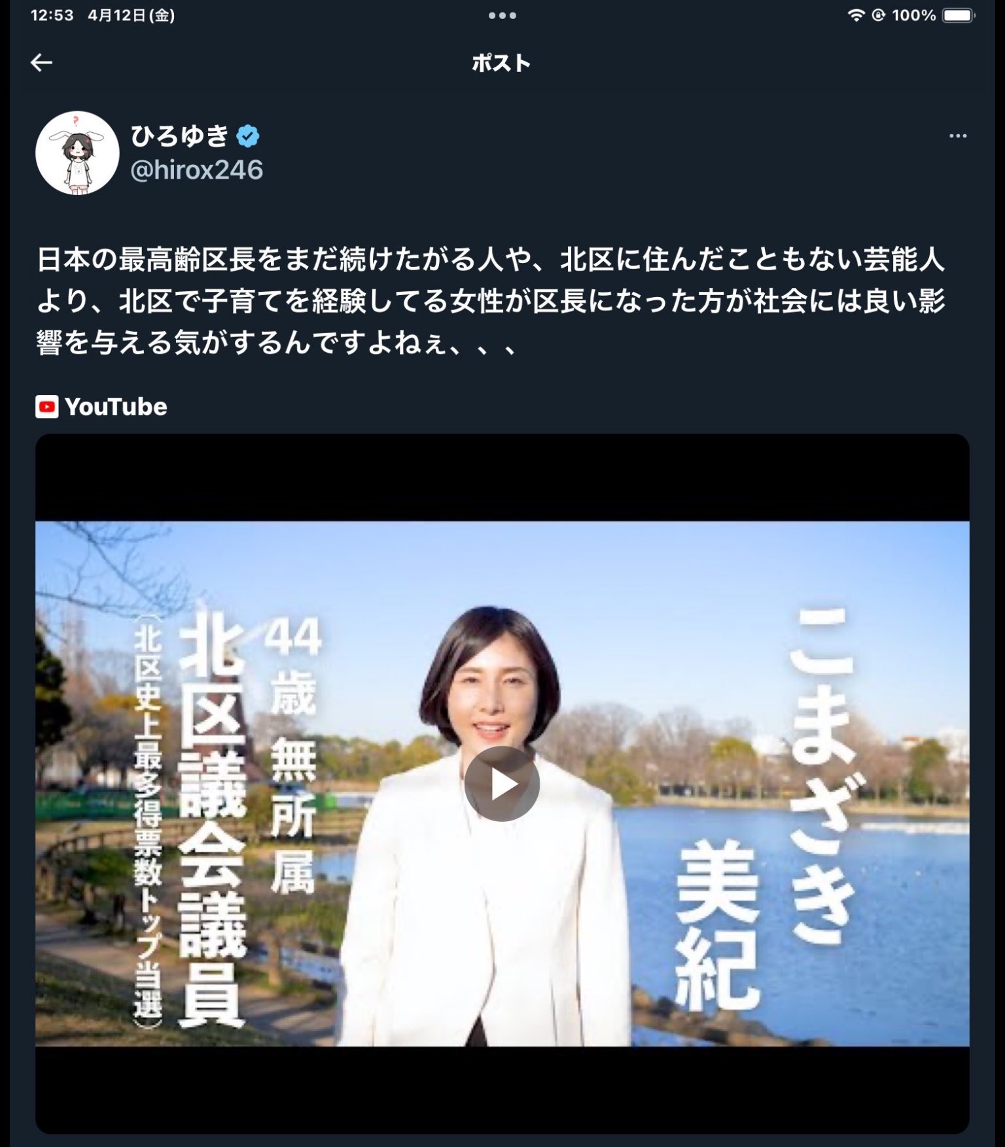Open the post's more options ellipsis
This screenshot has width=1005, height=1147.
(x=958, y=136)
